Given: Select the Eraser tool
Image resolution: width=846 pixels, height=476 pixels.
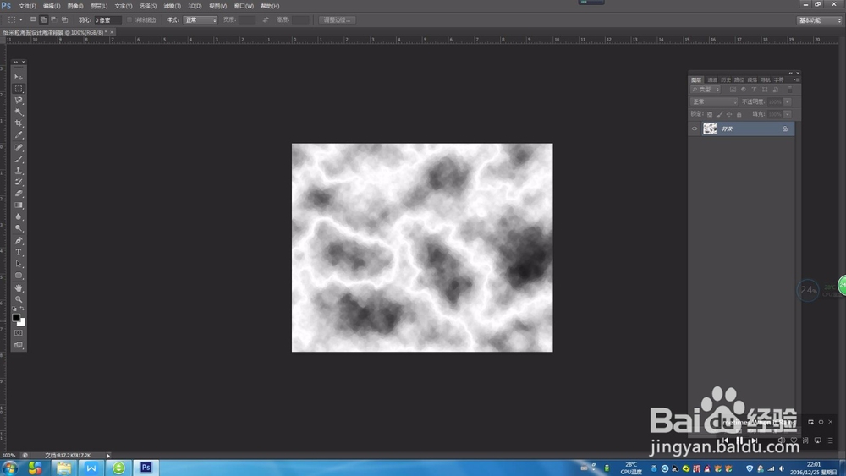Looking at the screenshot, I should [19, 194].
